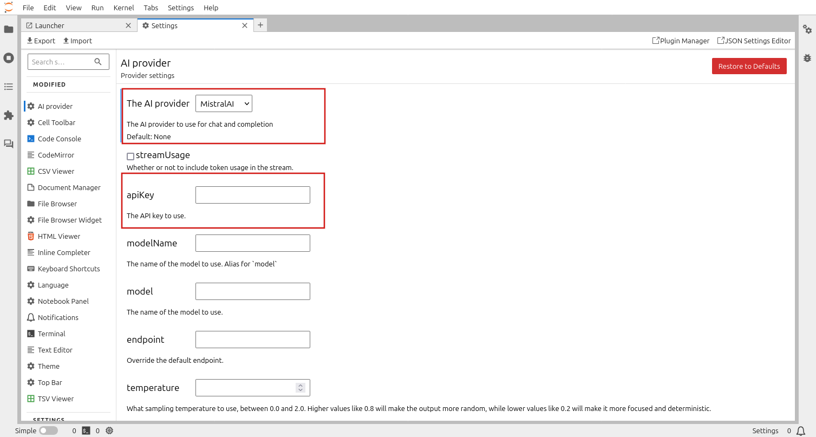Click the modelName input field

point(253,243)
